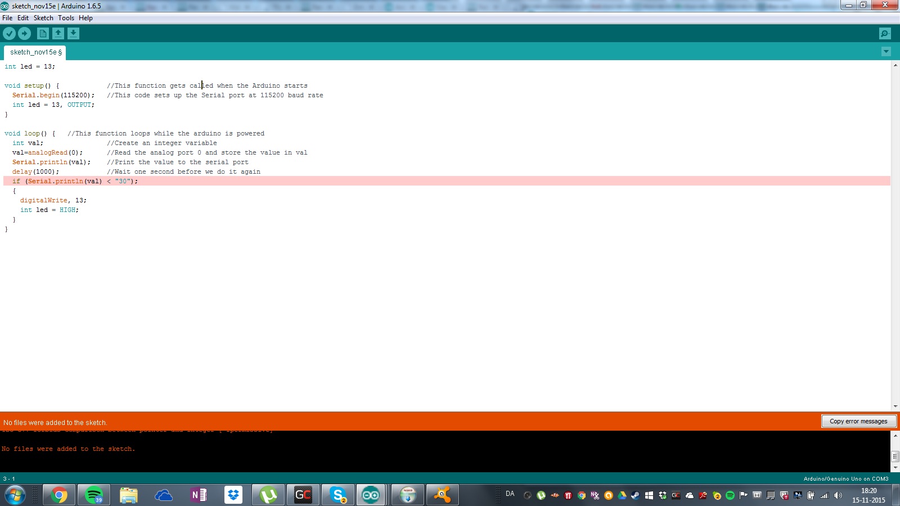900x506 pixels.
Task: Click the 'val=analogRead(0);' code
Action: click(47, 152)
